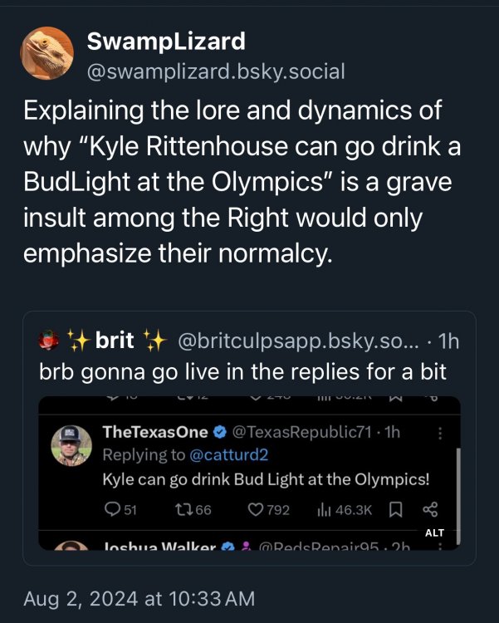Click the share icon on TheTexasOne's tweet
Screen dimensions: 499x623
429,510
